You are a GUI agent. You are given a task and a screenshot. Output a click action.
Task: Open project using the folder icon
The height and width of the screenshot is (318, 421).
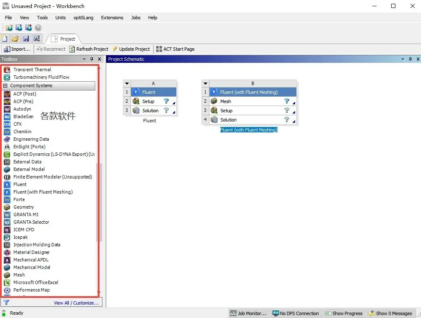click(x=15, y=39)
